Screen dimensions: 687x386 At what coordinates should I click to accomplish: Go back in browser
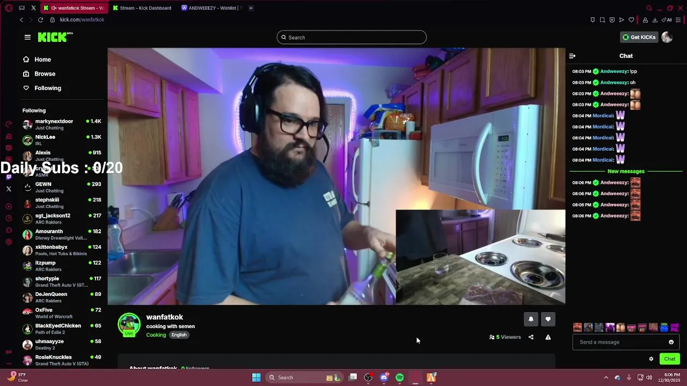(21, 20)
